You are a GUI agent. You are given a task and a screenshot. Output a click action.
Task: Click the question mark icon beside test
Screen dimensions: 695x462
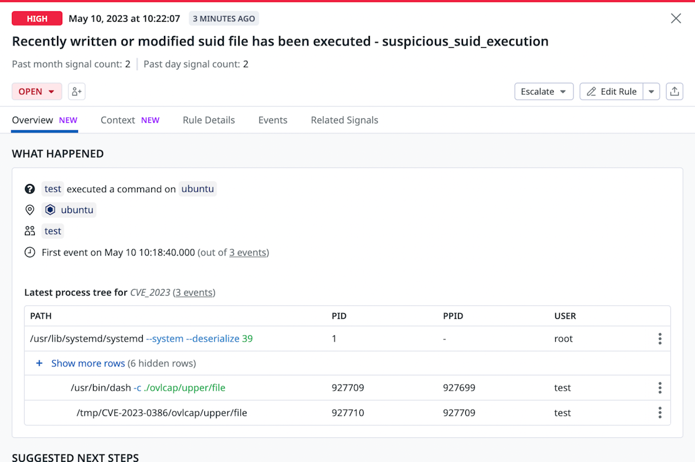click(30, 189)
